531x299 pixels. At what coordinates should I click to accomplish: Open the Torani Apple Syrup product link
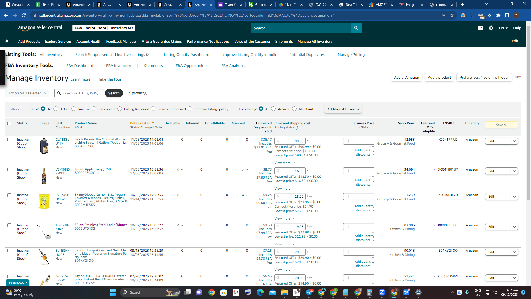95,169
